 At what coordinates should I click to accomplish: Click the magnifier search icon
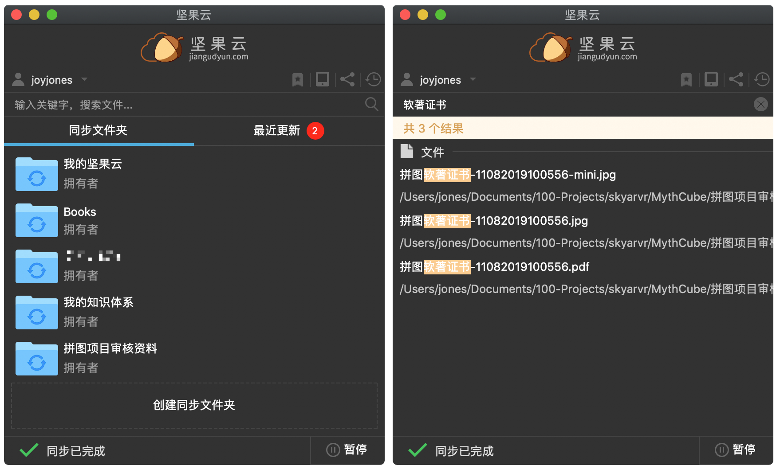click(x=371, y=105)
